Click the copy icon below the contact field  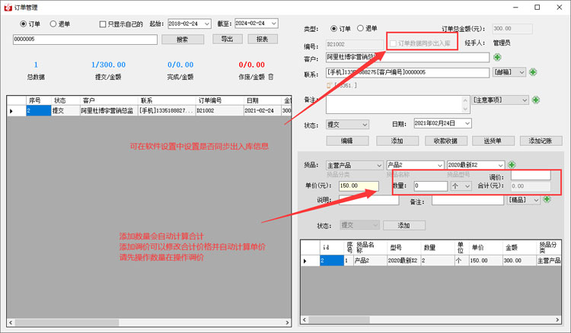tap(329, 85)
